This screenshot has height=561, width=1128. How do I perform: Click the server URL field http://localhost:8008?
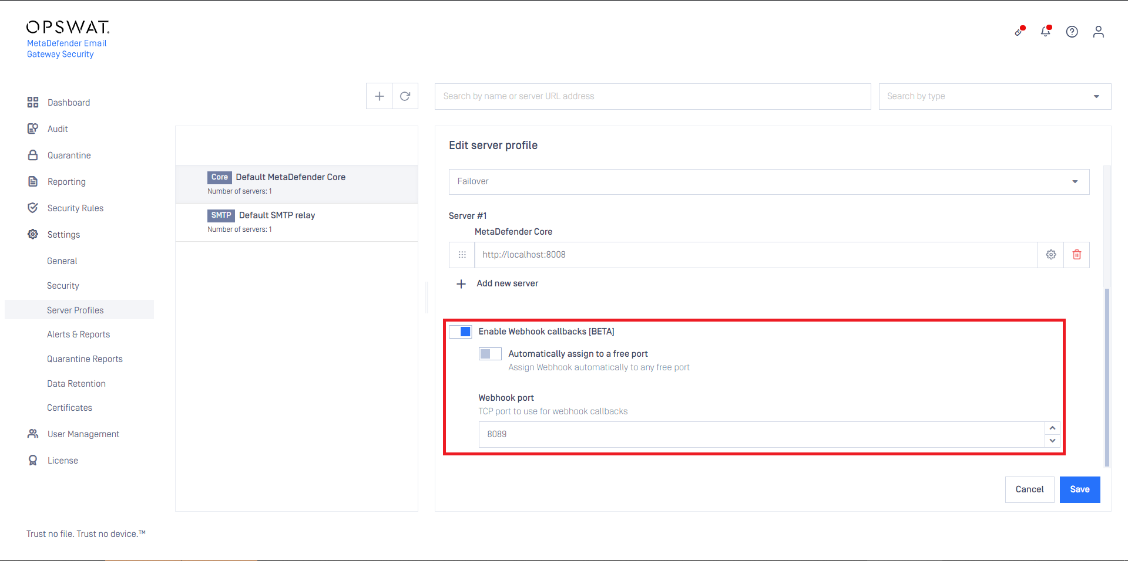point(756,255)
